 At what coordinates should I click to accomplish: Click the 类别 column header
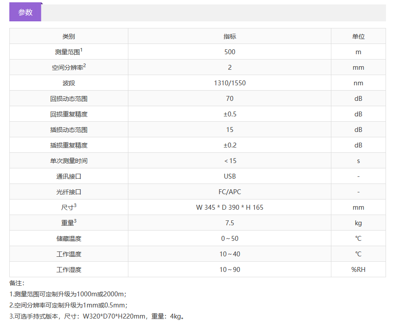point(69,36)
